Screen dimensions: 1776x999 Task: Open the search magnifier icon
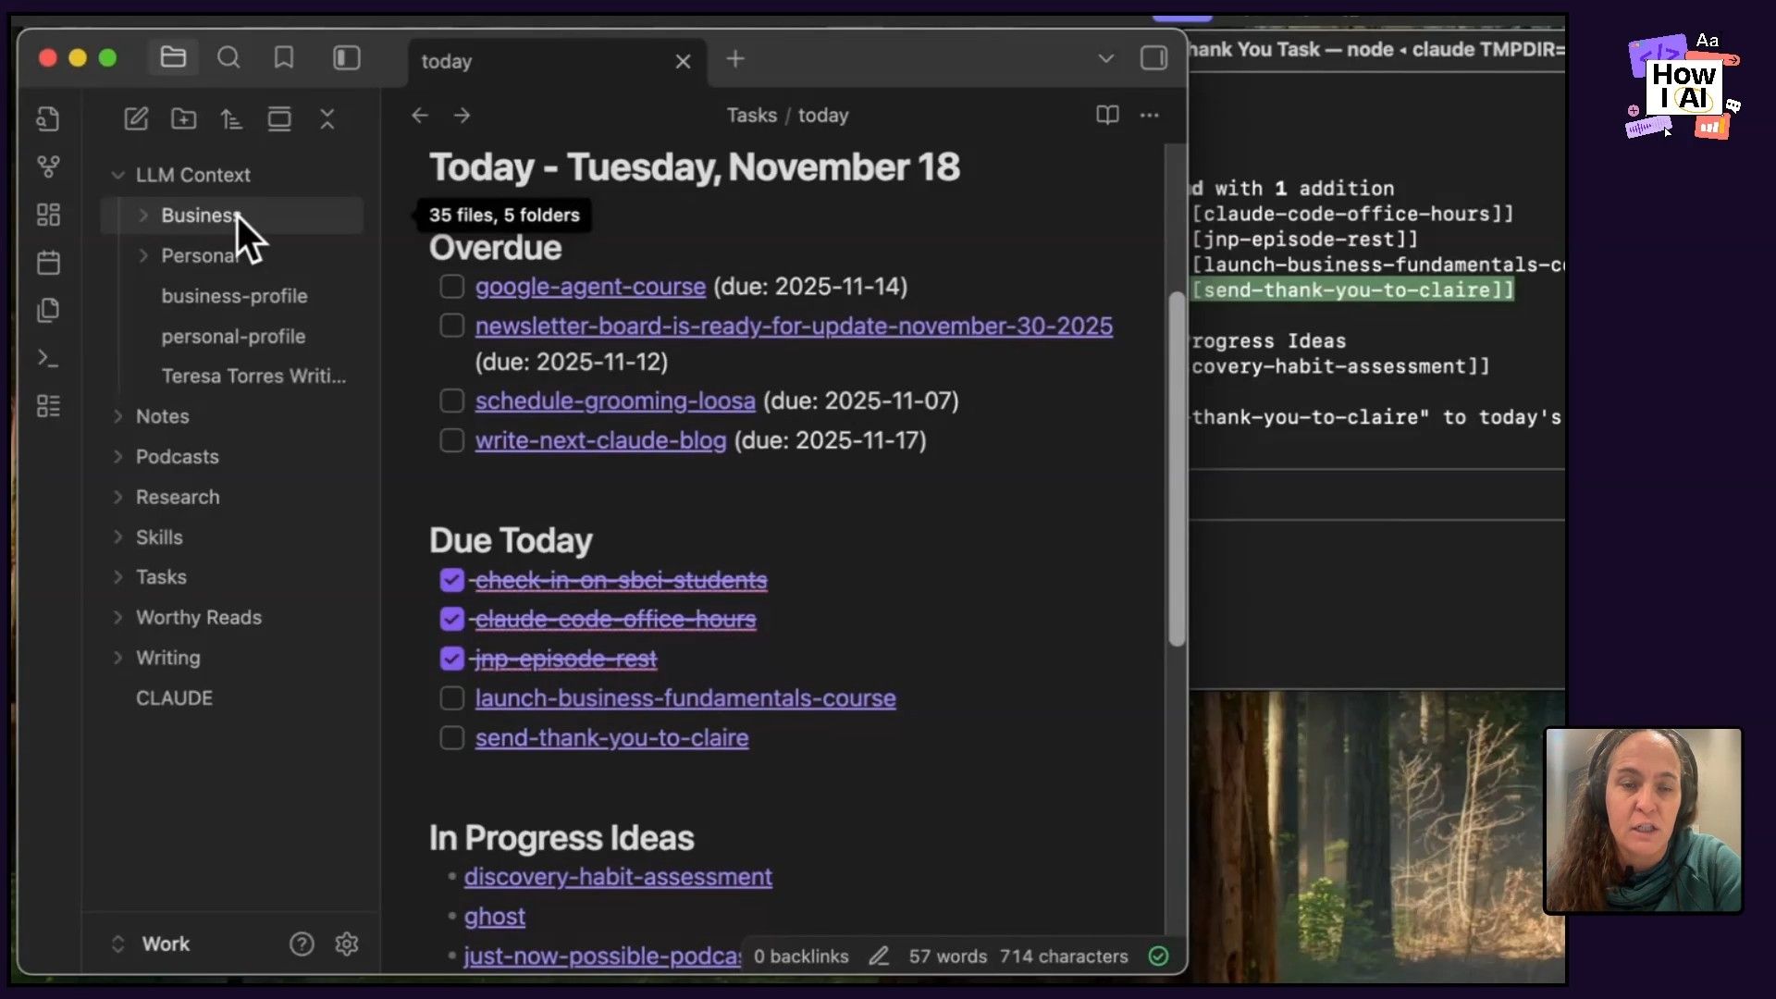coord(228,58)
